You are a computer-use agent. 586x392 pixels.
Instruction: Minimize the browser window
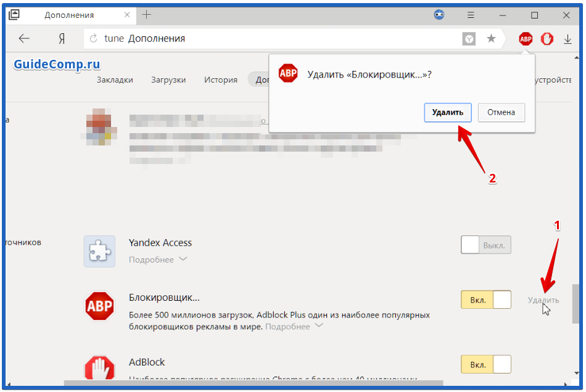click(x=503, y=15)
